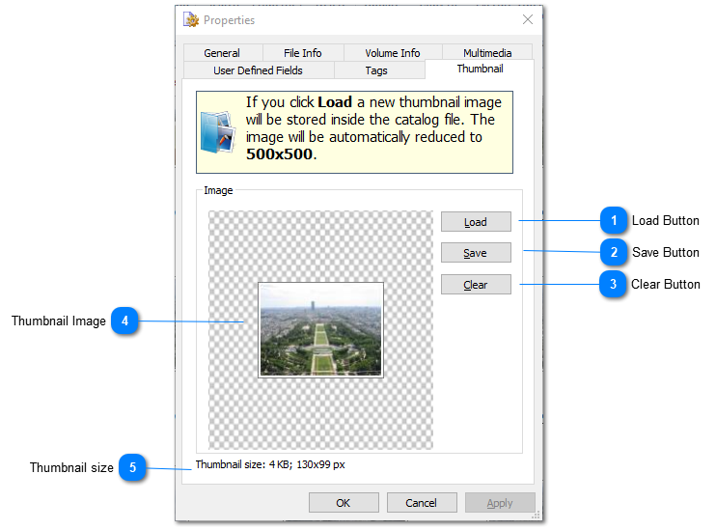Viewport: 716px width, 530px height.
Task: Click the blue callout badge numbered 2
Action: tap(613, 253)
